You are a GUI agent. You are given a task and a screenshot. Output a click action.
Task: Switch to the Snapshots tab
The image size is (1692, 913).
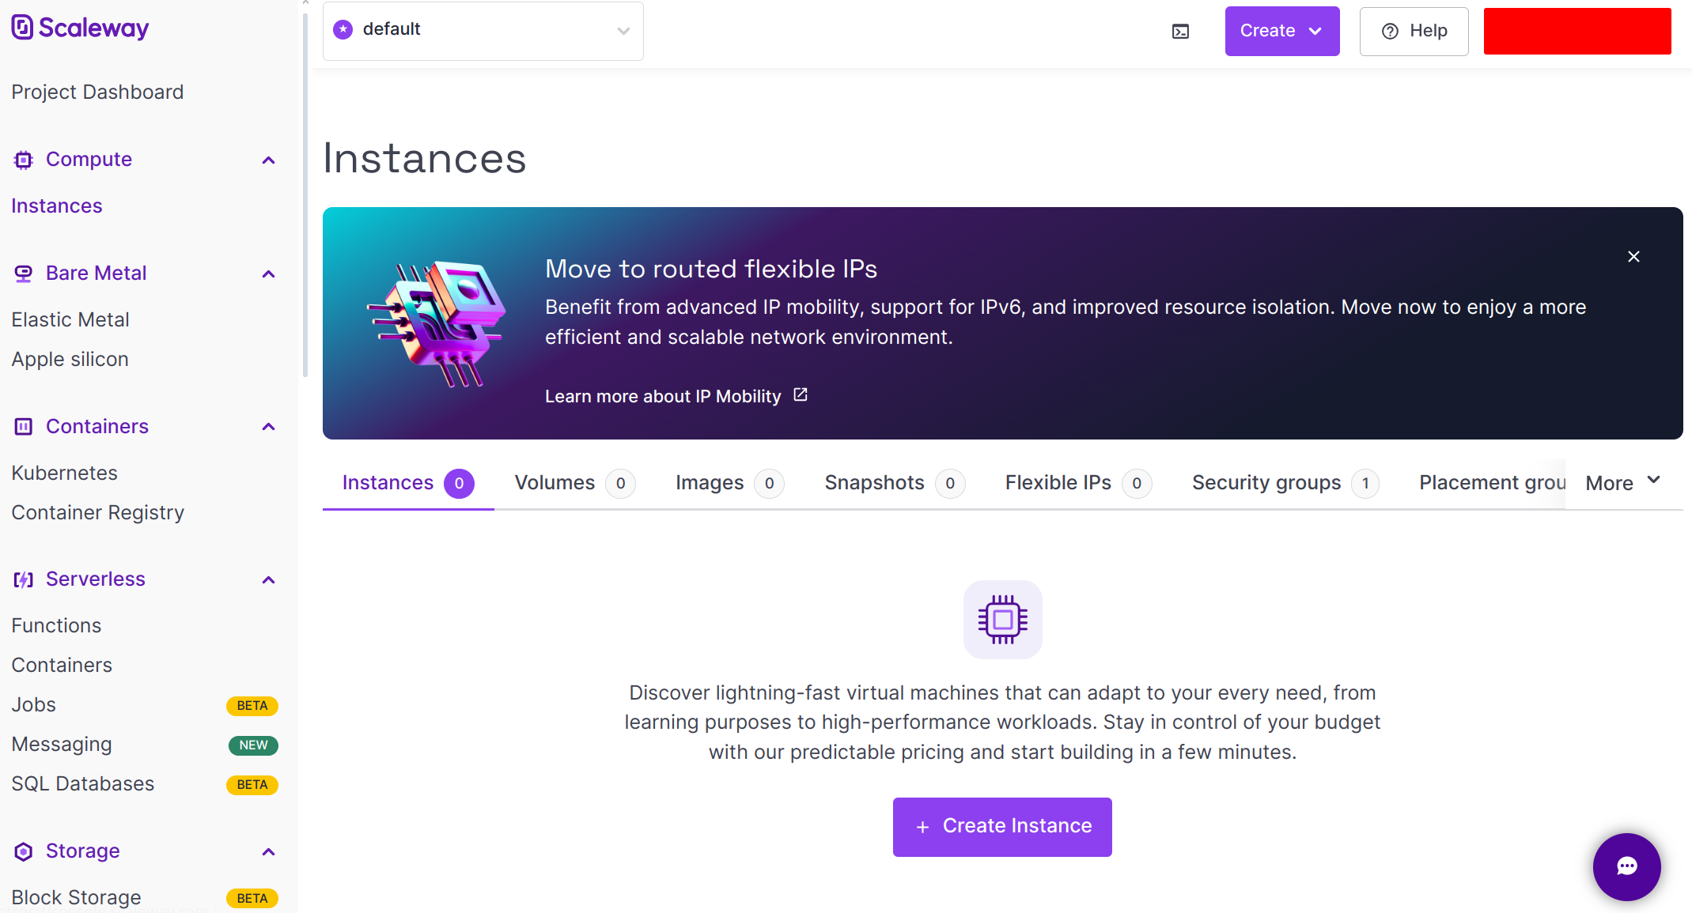895,483
